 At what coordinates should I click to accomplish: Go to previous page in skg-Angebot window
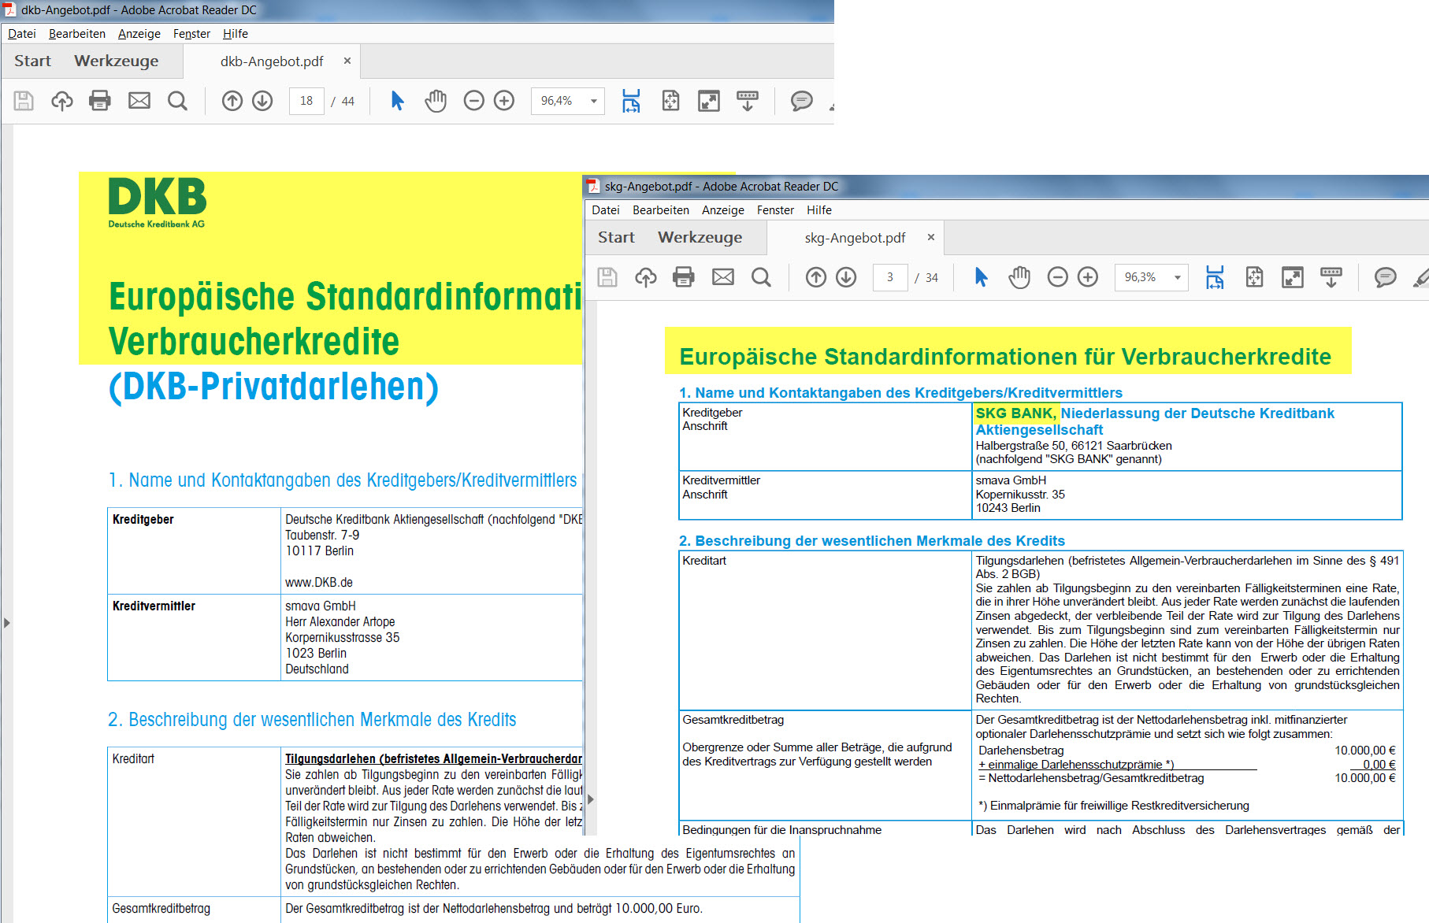click(816, 277)
